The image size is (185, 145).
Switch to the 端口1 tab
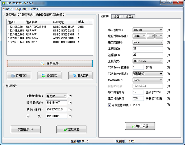[x=117, y=17]
